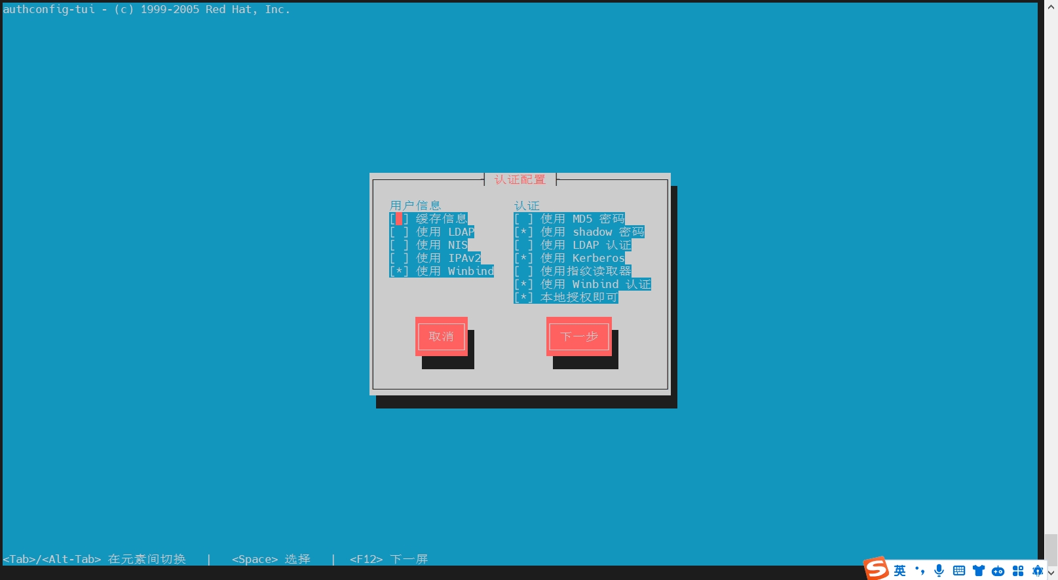Enable the 使用 NIS checkbox

tap(399, 245)
